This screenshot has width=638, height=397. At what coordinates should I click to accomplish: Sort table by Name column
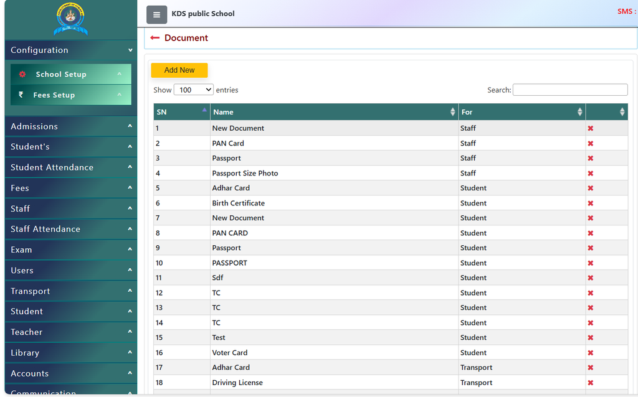[334, 112]
